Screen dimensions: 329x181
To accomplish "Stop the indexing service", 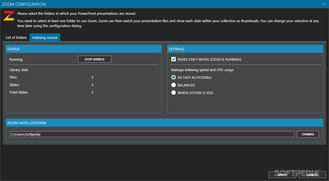I will pos(95,59).
